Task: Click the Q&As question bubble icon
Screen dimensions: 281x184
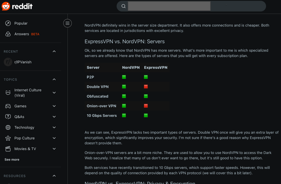Action: (x=8, y=117)
